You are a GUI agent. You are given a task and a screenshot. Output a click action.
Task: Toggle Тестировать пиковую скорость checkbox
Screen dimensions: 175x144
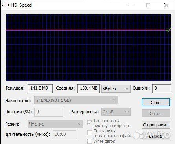90,122
